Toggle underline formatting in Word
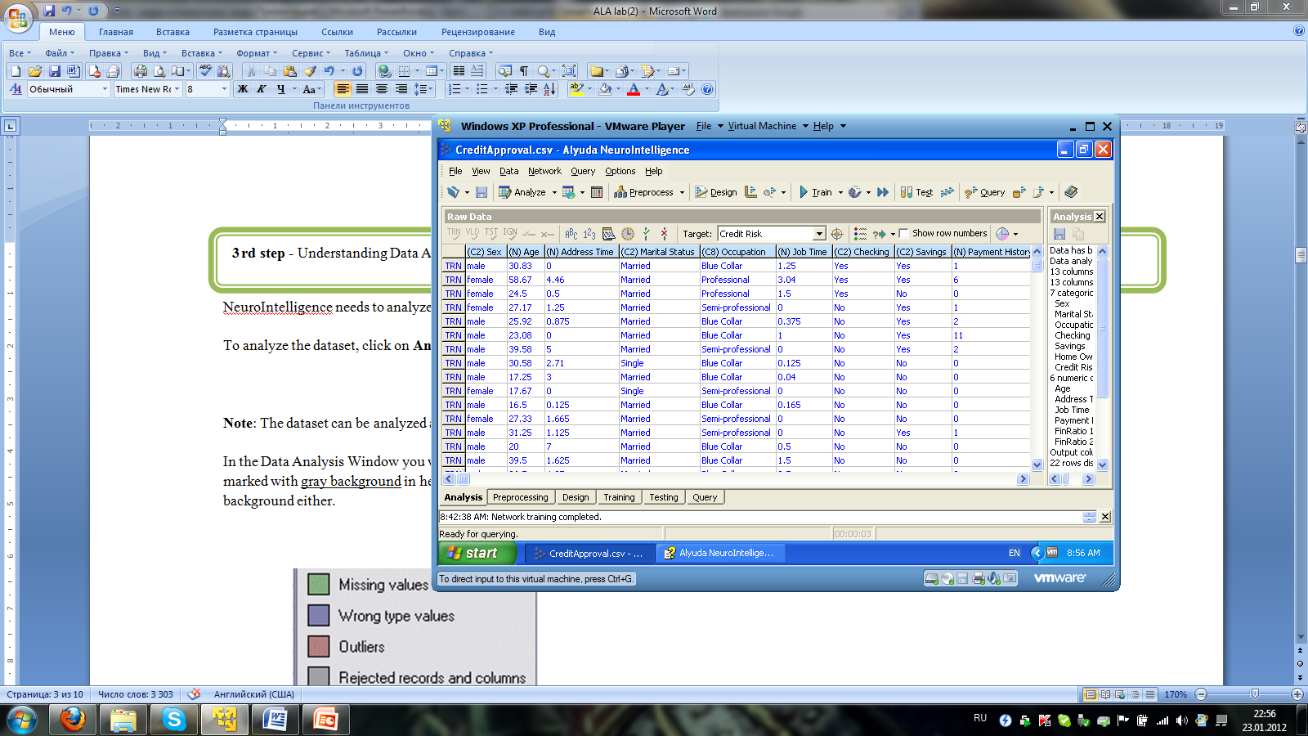 tap(281, 89)
